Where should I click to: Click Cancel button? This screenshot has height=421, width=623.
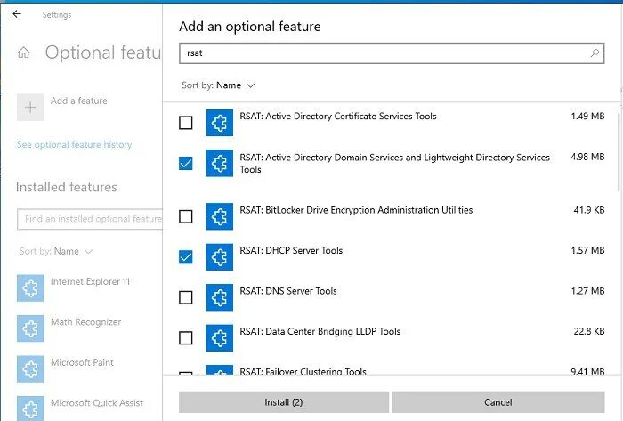pyautogui.click(x=498, y=402)
